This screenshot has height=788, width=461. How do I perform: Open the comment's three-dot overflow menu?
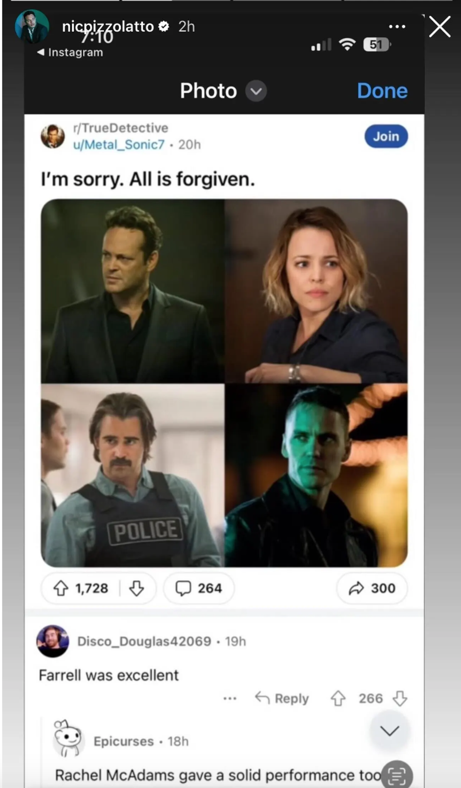point(230,698)
